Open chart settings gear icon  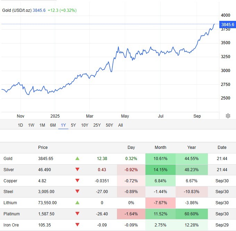tap(228, 116)
